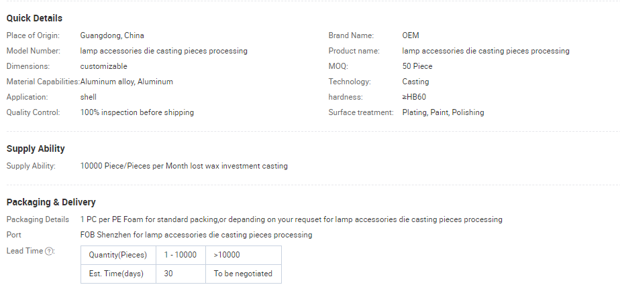Viewport: 620px width, 295px height.
Task: Click the 30 days estimate cell
Action: (x=180, y=274)
